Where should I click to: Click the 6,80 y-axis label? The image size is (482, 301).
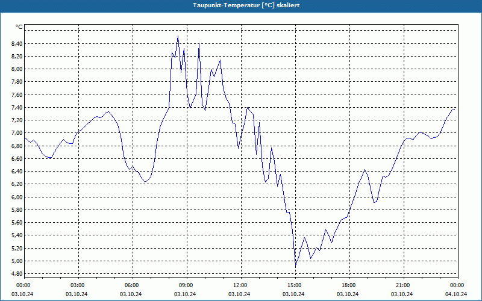pyautogui.click(x=17, y=146)
